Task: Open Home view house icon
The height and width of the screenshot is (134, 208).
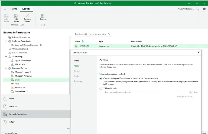Action: [x=5, y=99]
